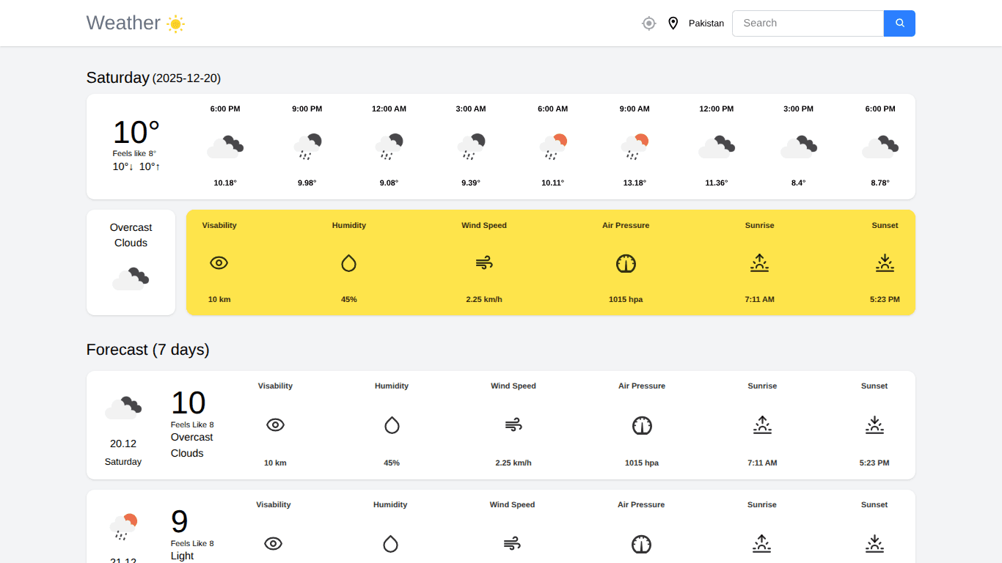Click the 'Air Pressure' label in yellow panel

coord(626,225)
